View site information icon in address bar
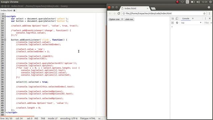The height and width of the screenshot is (120, 213). (124, 13)
